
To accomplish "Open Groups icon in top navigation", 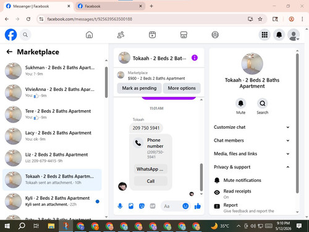I will (215, 35).
